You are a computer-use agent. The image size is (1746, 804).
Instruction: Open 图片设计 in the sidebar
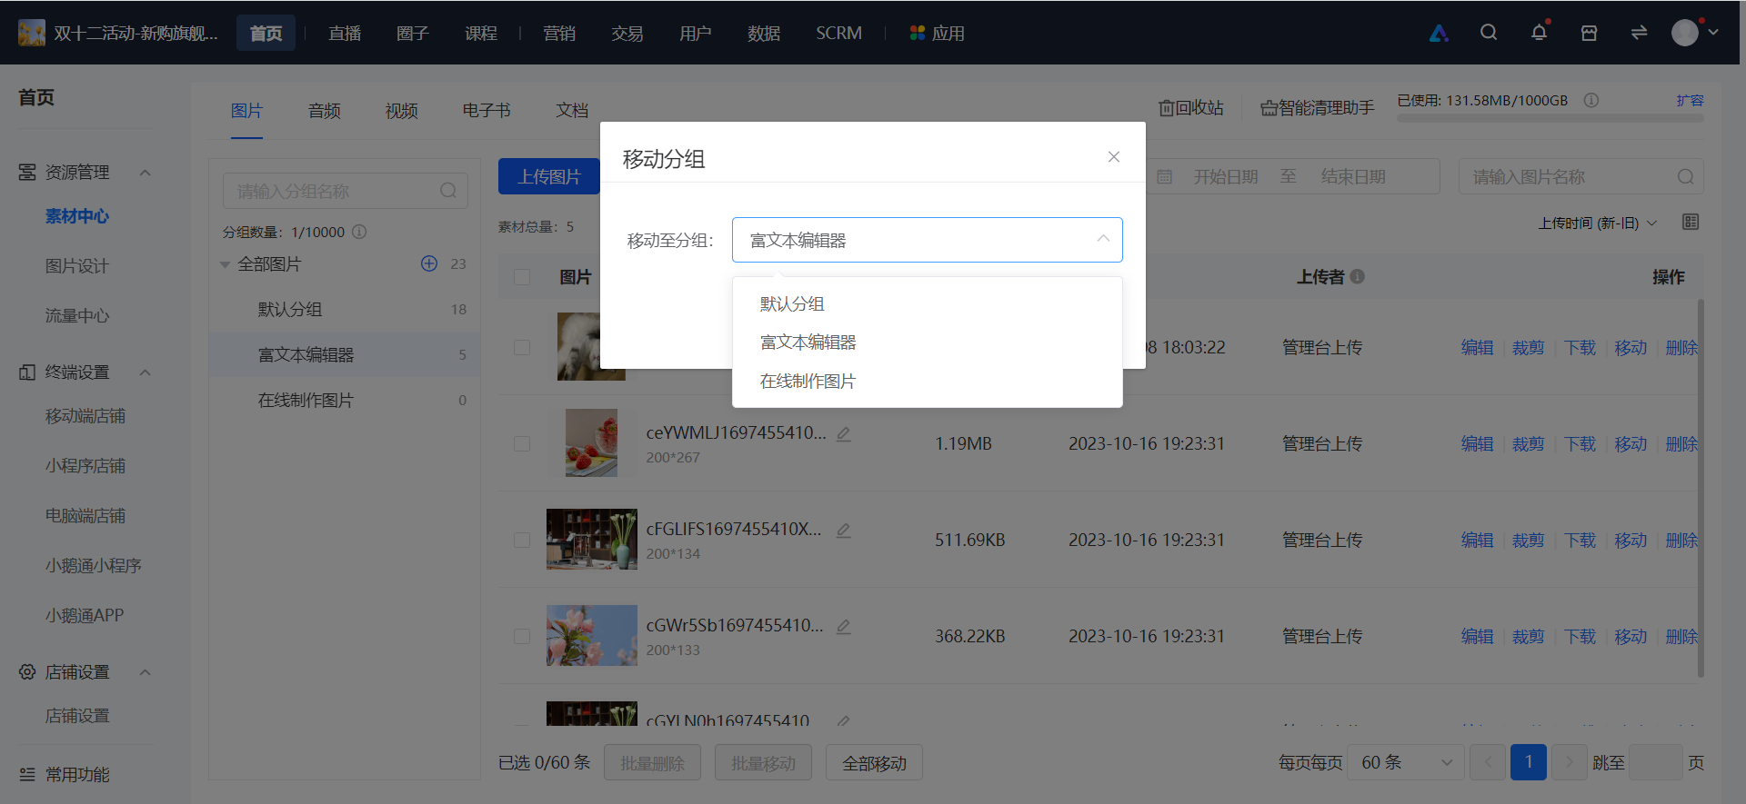[x=77, y=266]
